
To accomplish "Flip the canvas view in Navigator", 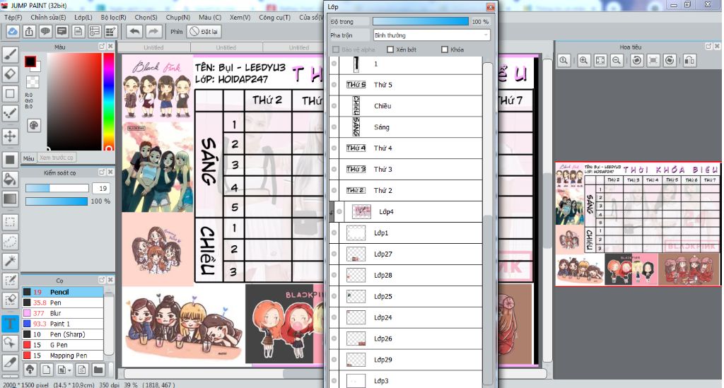I will click(x=690, y=61).
